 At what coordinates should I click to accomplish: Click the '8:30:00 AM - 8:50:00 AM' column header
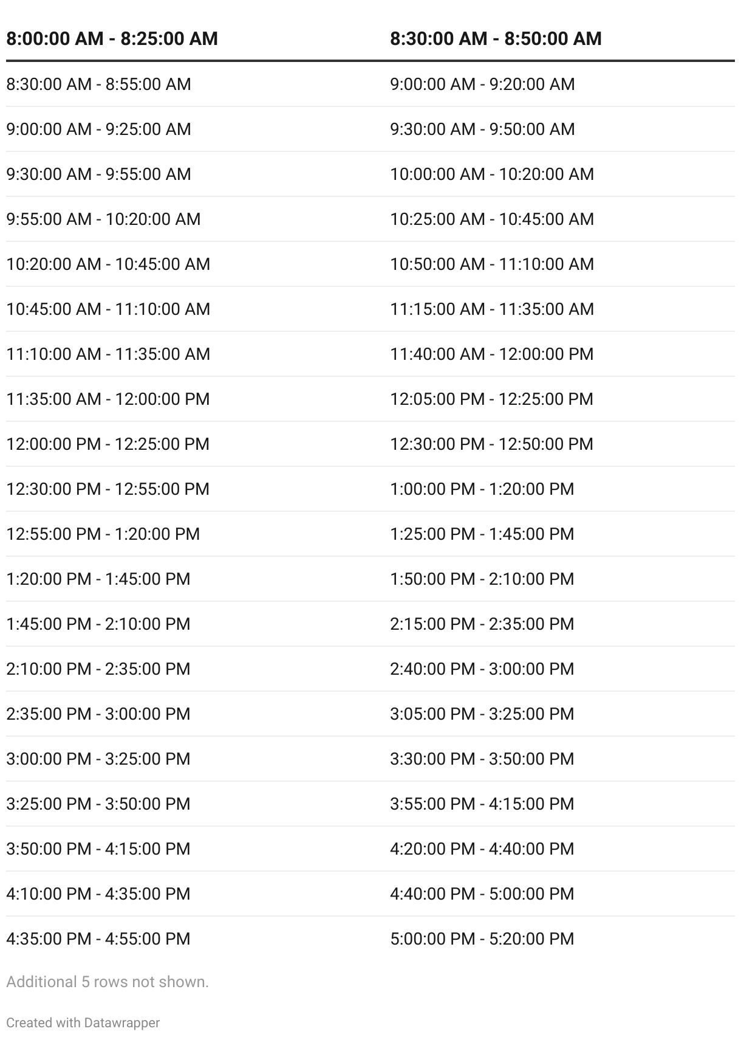point(496,39)
